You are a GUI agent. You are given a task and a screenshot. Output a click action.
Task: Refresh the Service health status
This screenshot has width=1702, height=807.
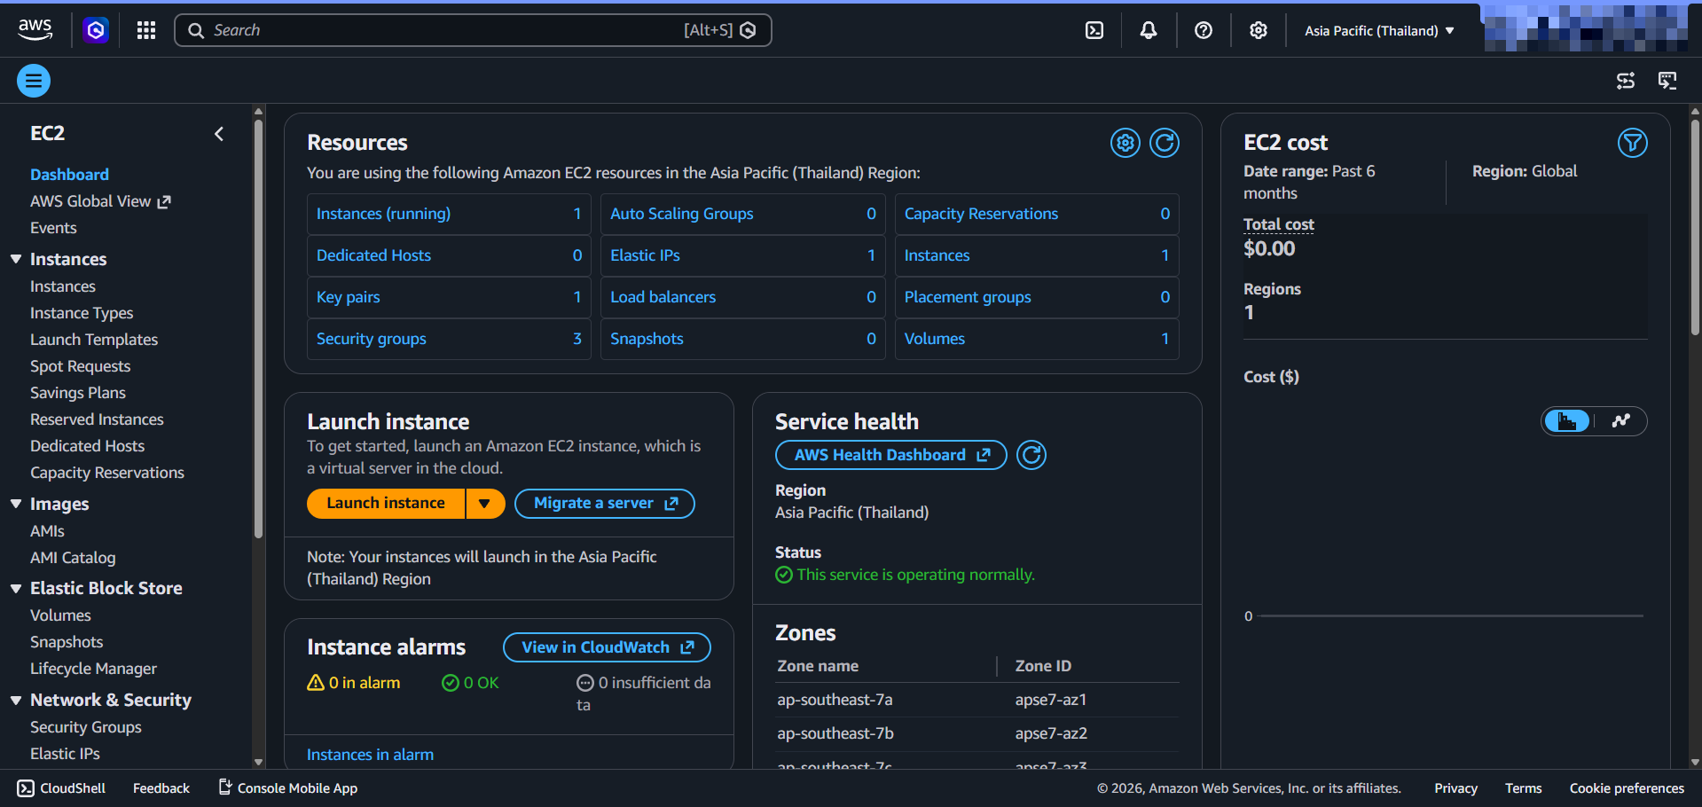(1031, 455)
